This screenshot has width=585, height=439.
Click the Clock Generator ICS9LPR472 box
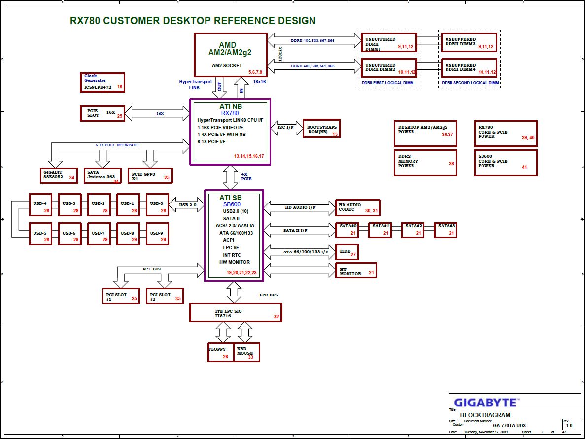click(x=102, y=82)
